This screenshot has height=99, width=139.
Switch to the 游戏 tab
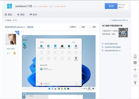click(x=33, y=15)
